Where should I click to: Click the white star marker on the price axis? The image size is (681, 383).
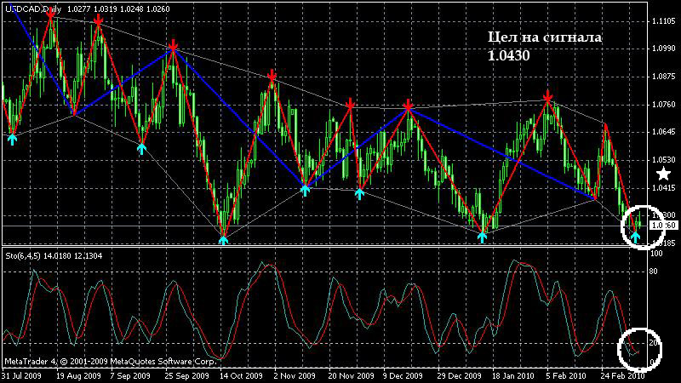(x=663, y=174)
